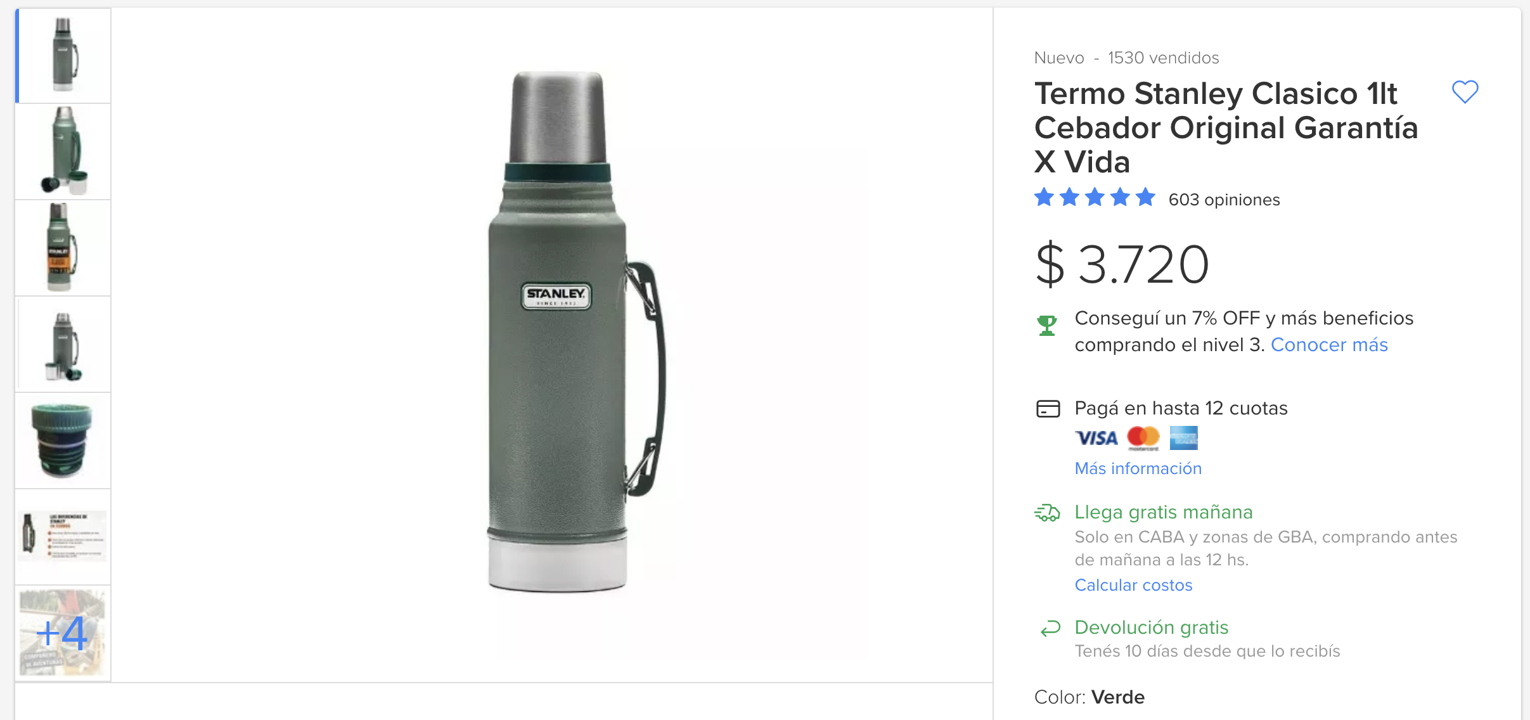The width and height of the screenshot is (1530, 720).
Task: Click the Mastercard logo
Action: [x=1143, y=438]
